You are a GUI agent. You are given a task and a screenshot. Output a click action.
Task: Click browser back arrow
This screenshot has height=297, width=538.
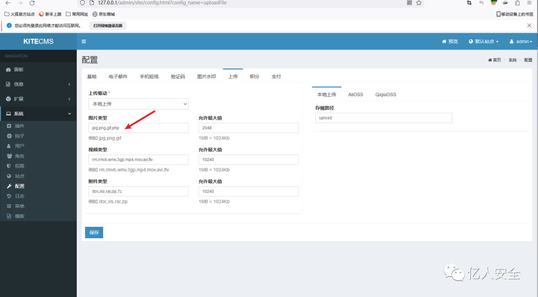[x=8, y=3]
